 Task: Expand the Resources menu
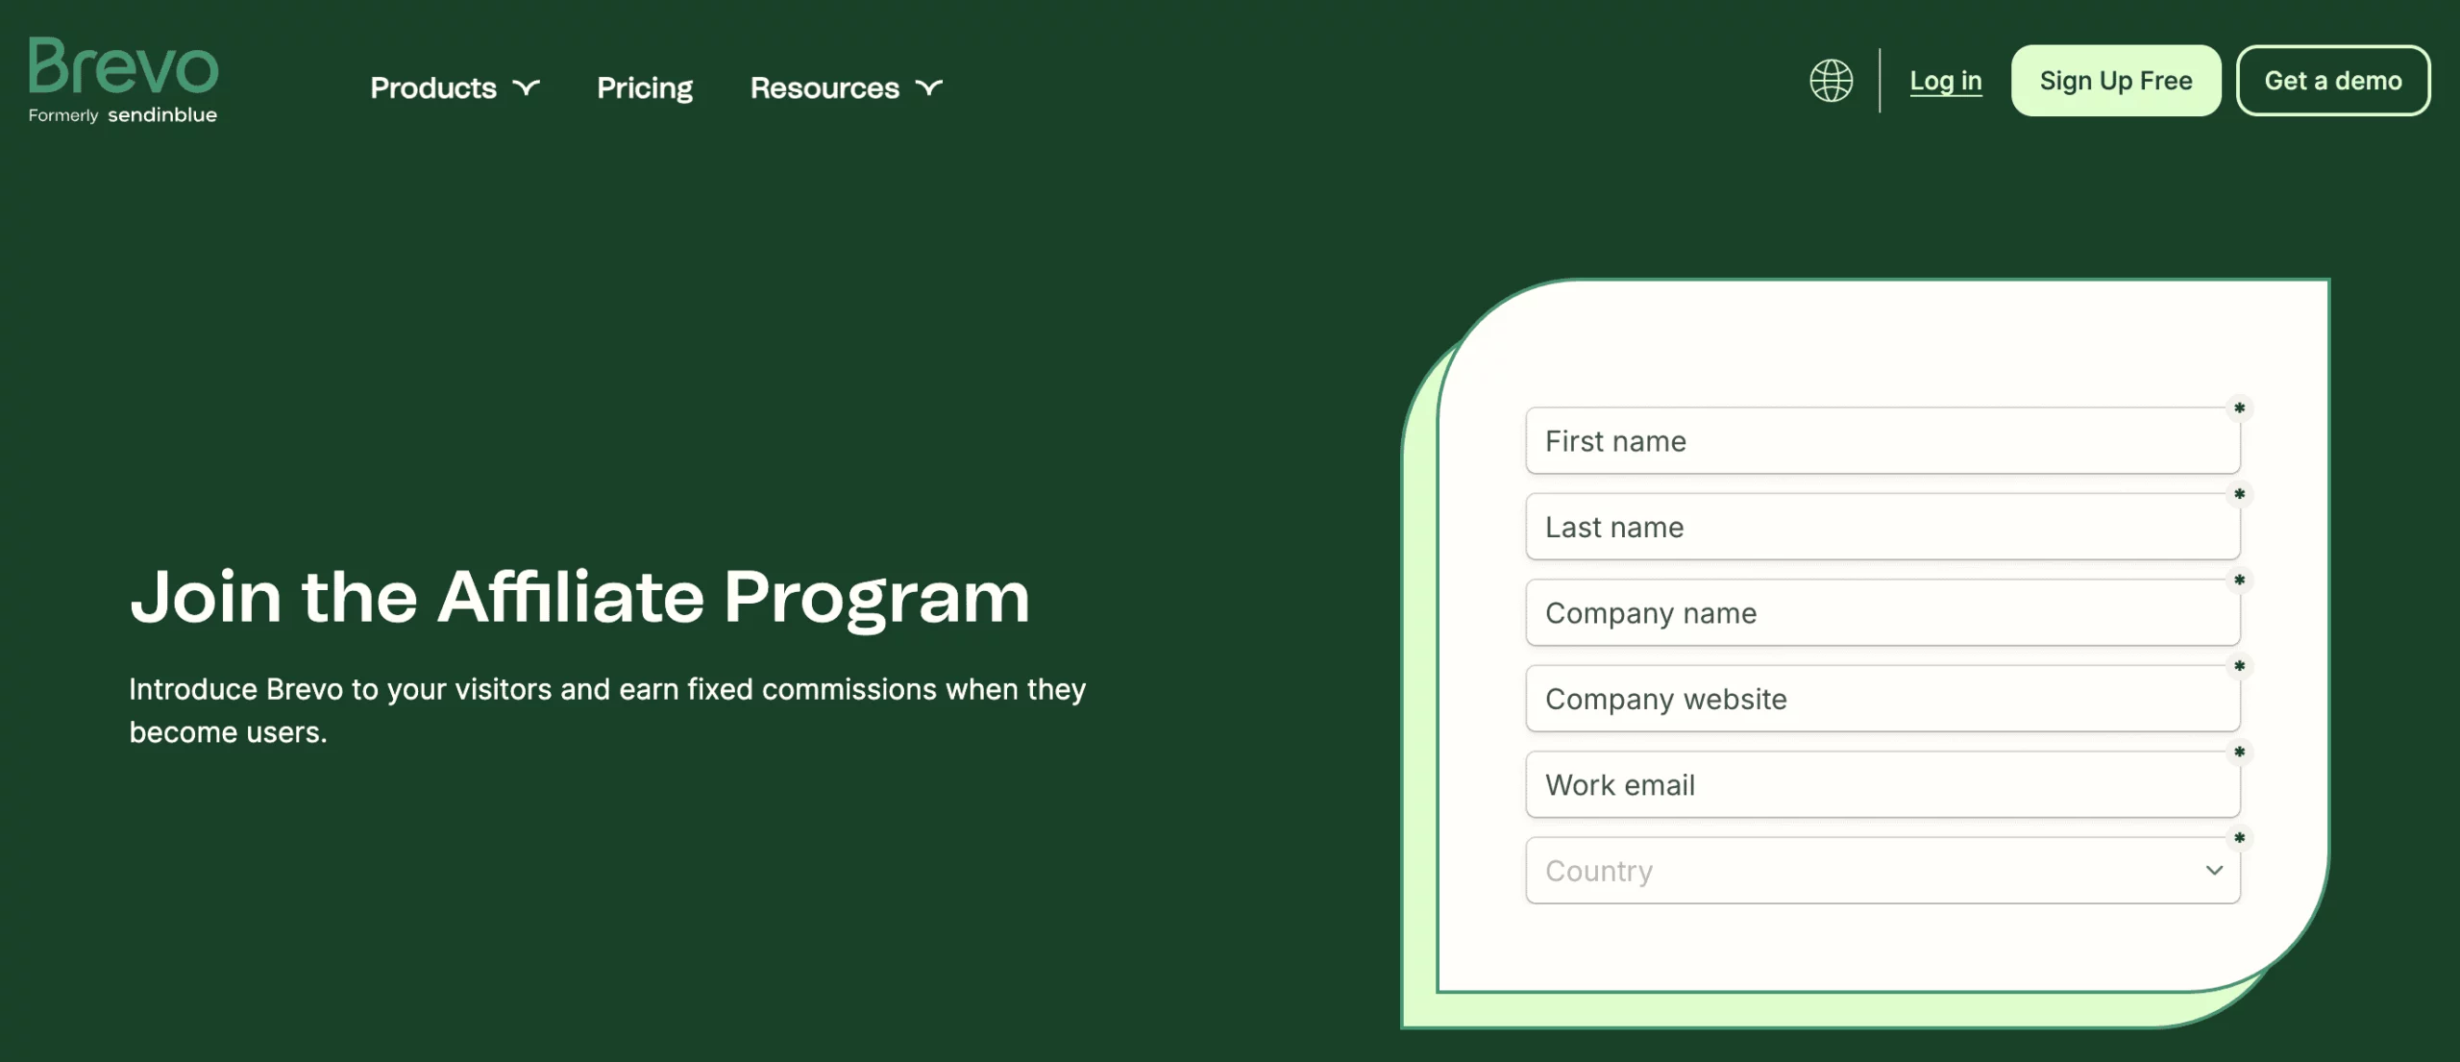click(844, 86)
